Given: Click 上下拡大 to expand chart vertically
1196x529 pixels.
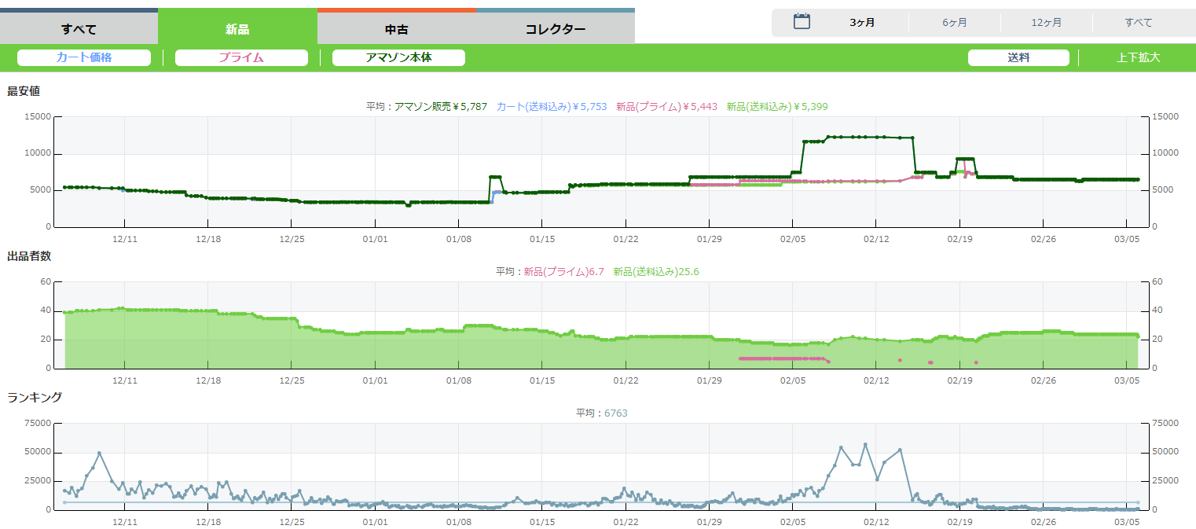Looking at the screenshot, I should [1138, 57].
